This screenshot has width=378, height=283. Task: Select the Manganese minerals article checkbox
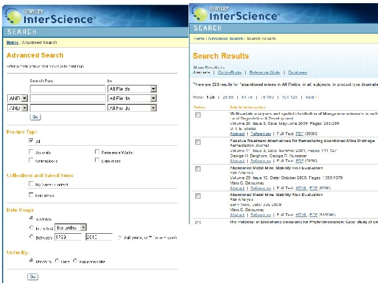pyautogui.click(x=198, y=115)
